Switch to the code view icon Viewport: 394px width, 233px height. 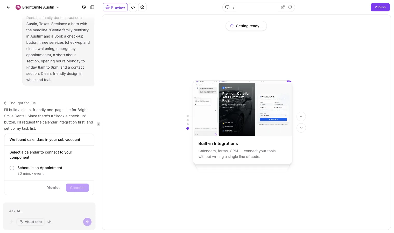pos(133,7)
